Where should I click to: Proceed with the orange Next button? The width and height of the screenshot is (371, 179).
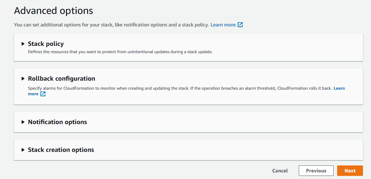pos(350,171)
